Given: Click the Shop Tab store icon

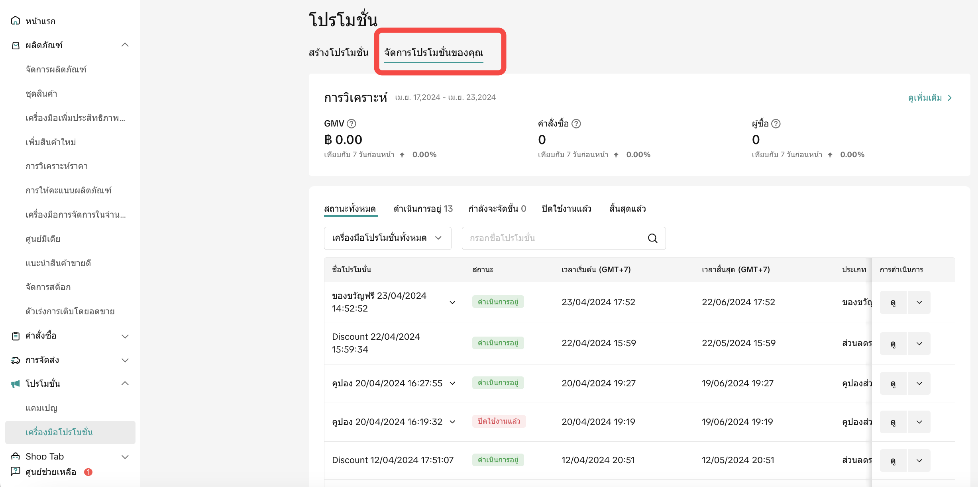Looking at the screenshot, I should [x=15, y=456].
